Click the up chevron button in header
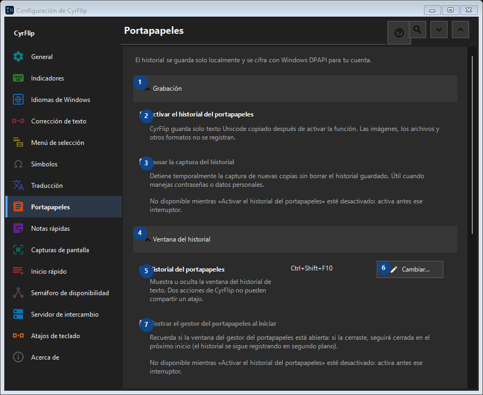Viewport: 483px width, 395px height. tap(460, 30)
